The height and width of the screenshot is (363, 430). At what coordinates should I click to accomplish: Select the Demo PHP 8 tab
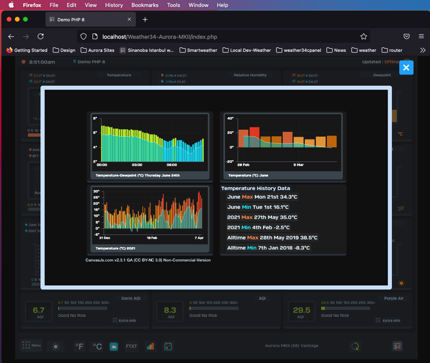click(90, 19)
